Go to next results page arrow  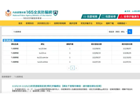point(76,68)
